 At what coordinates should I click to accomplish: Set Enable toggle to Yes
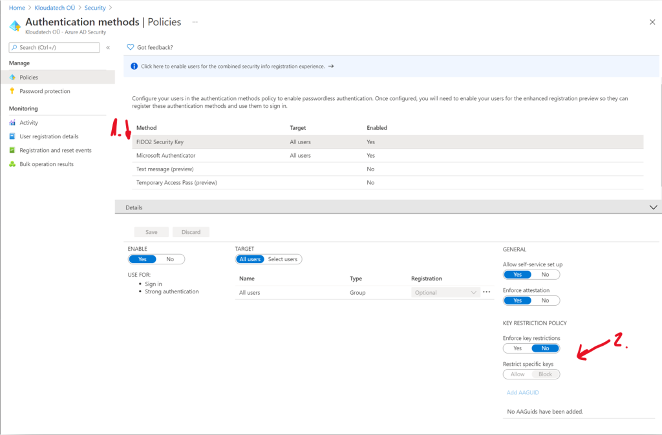click(x=143, y=259)
